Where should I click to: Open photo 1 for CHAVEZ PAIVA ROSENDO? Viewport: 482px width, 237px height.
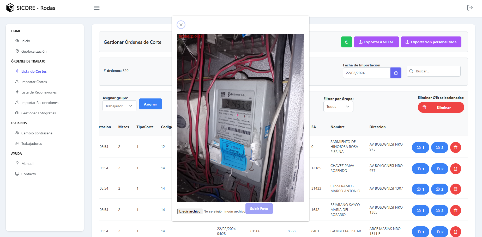pos(420,169)
